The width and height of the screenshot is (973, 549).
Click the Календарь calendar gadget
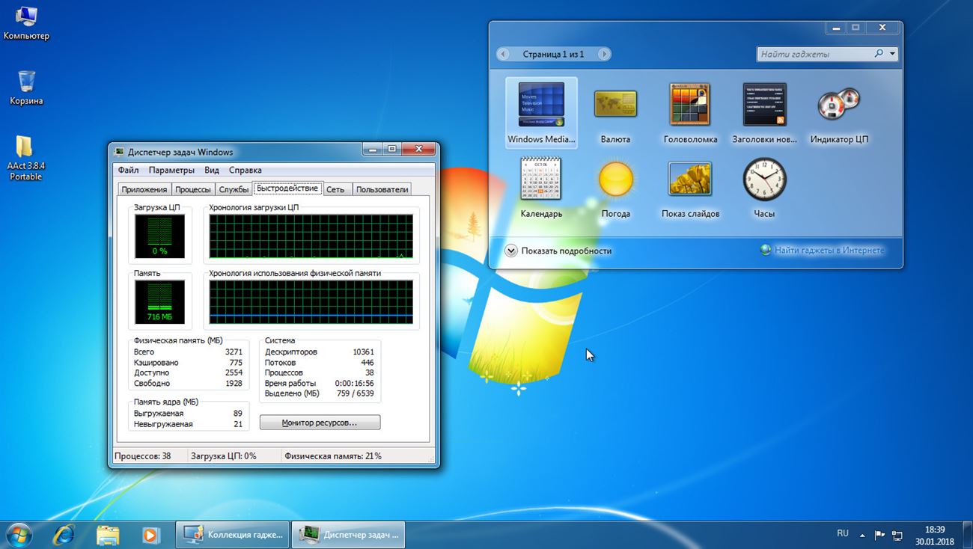pyautogui.click(x=541, y=180)
